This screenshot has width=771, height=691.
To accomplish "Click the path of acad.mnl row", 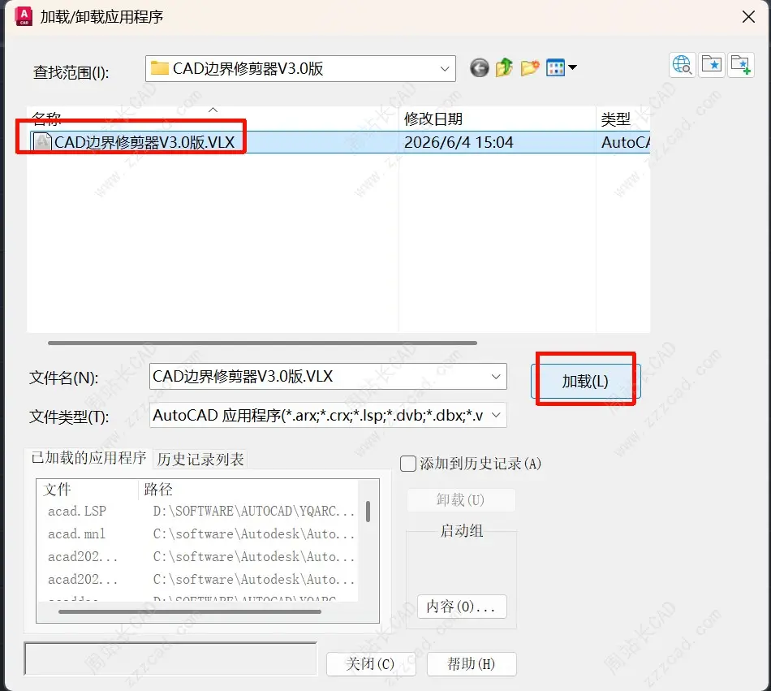I will click(254, 533).
